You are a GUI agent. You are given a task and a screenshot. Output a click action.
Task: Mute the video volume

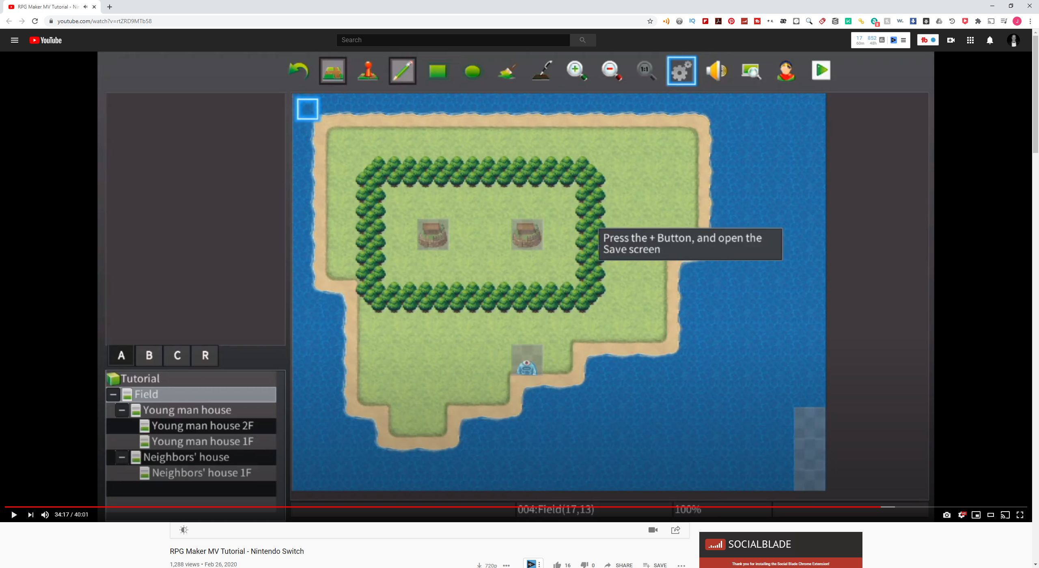45,515
